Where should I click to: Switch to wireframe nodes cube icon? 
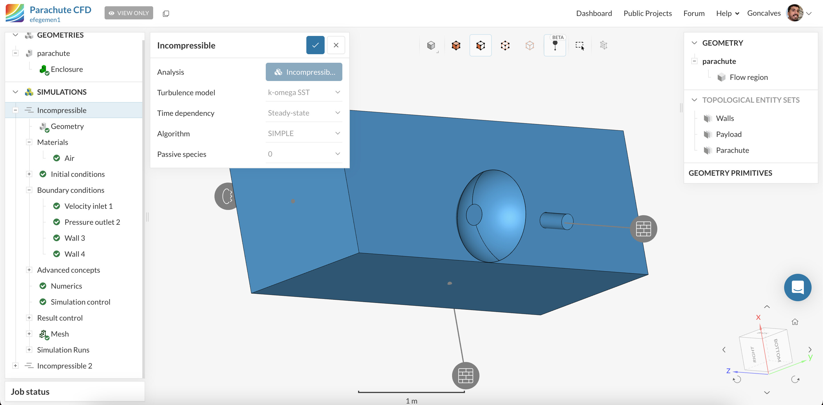pos(505,46)
